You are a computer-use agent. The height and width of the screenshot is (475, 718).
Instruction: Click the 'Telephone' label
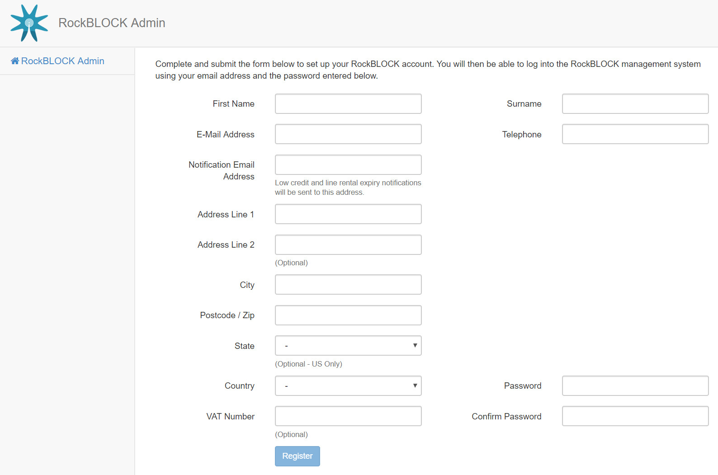coord(522,134)
